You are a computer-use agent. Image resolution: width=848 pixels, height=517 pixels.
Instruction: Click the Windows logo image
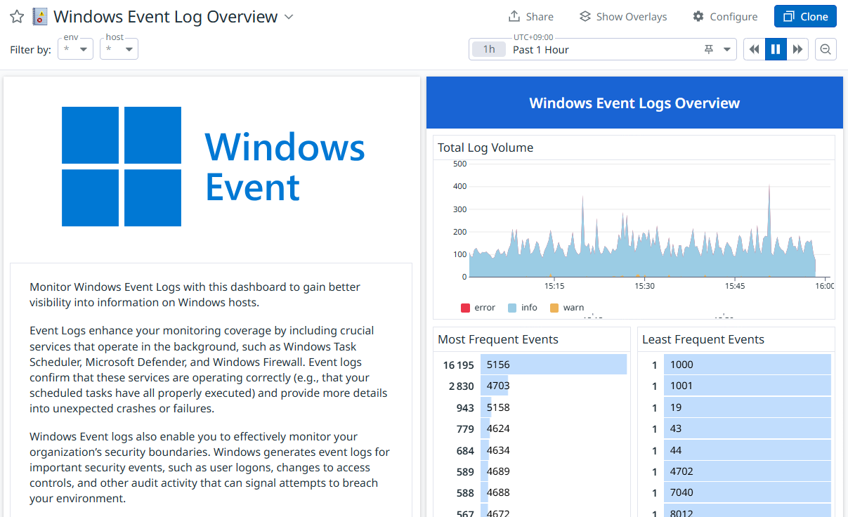tap(122, 166)
